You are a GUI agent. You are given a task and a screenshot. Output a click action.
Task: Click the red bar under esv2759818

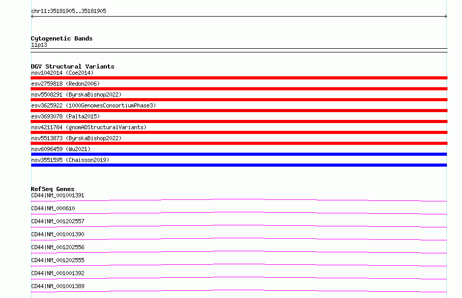coord(239,89)
